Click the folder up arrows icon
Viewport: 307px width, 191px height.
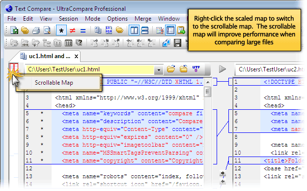tap(57, 43)
